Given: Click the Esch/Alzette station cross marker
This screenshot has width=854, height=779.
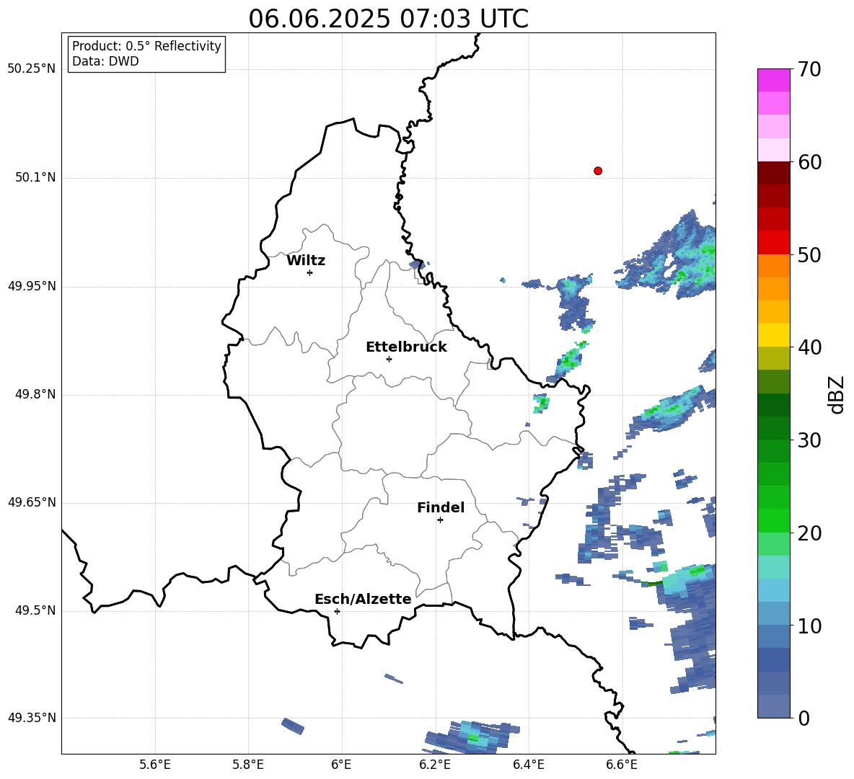Looking at the screenshot, I should (x=337, y=611).
